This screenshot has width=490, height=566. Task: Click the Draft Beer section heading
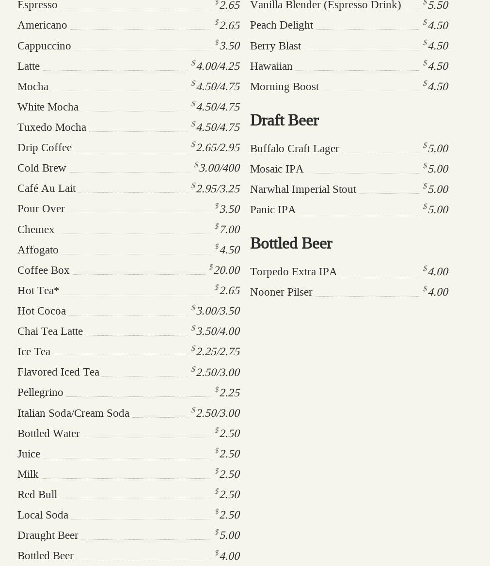pyautogui.click(x=284, y=120)
